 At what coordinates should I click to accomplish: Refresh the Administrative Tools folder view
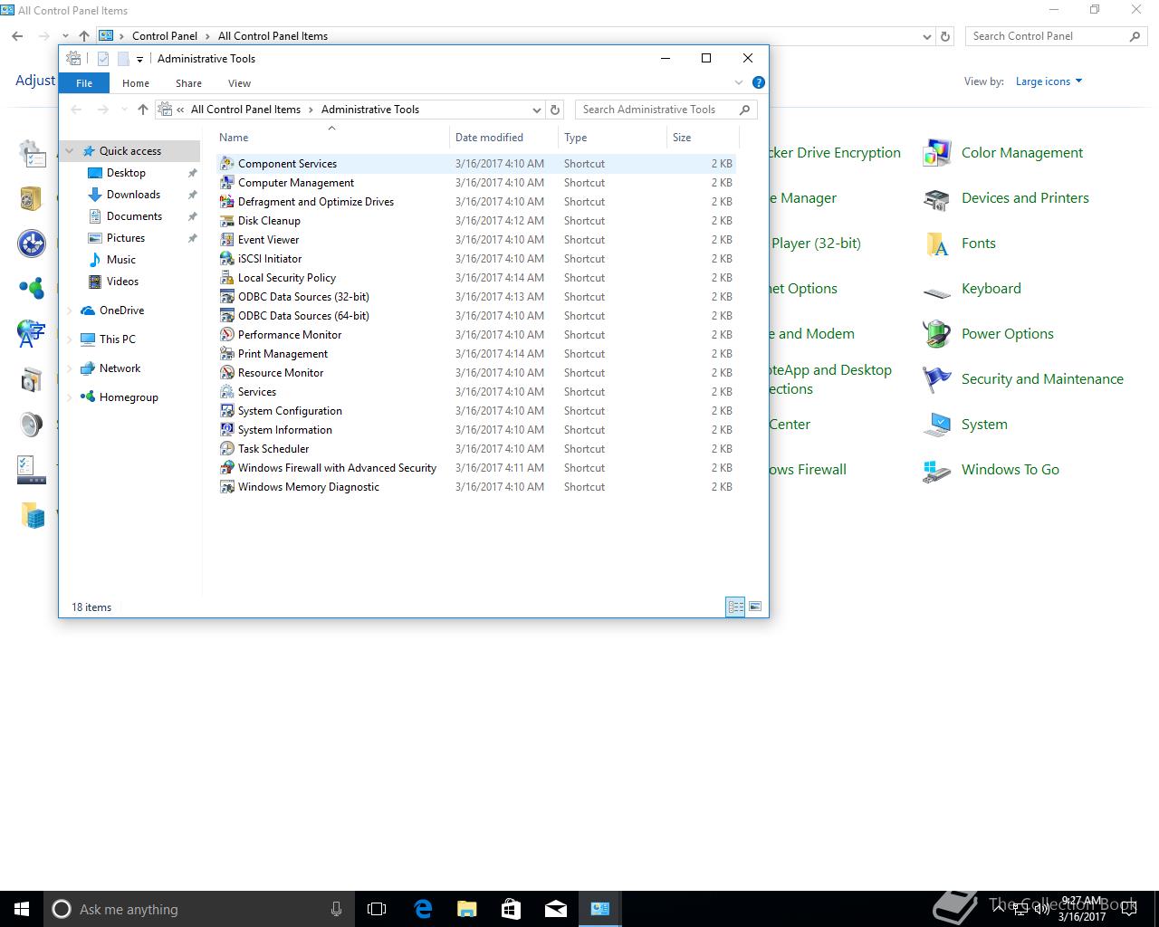pyautogui.click(x=556, y=110)
